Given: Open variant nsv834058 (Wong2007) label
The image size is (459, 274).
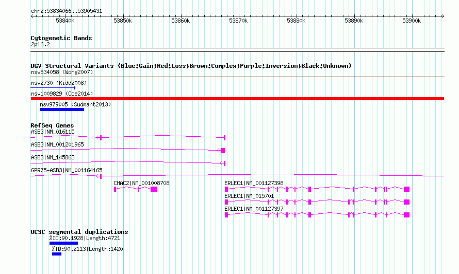Looking at the screenshot, I should pos(62,72).
